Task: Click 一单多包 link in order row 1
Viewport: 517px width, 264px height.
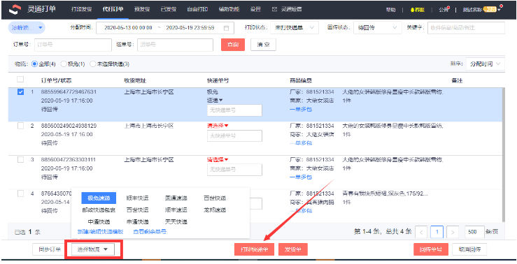Action: (301, 109)
